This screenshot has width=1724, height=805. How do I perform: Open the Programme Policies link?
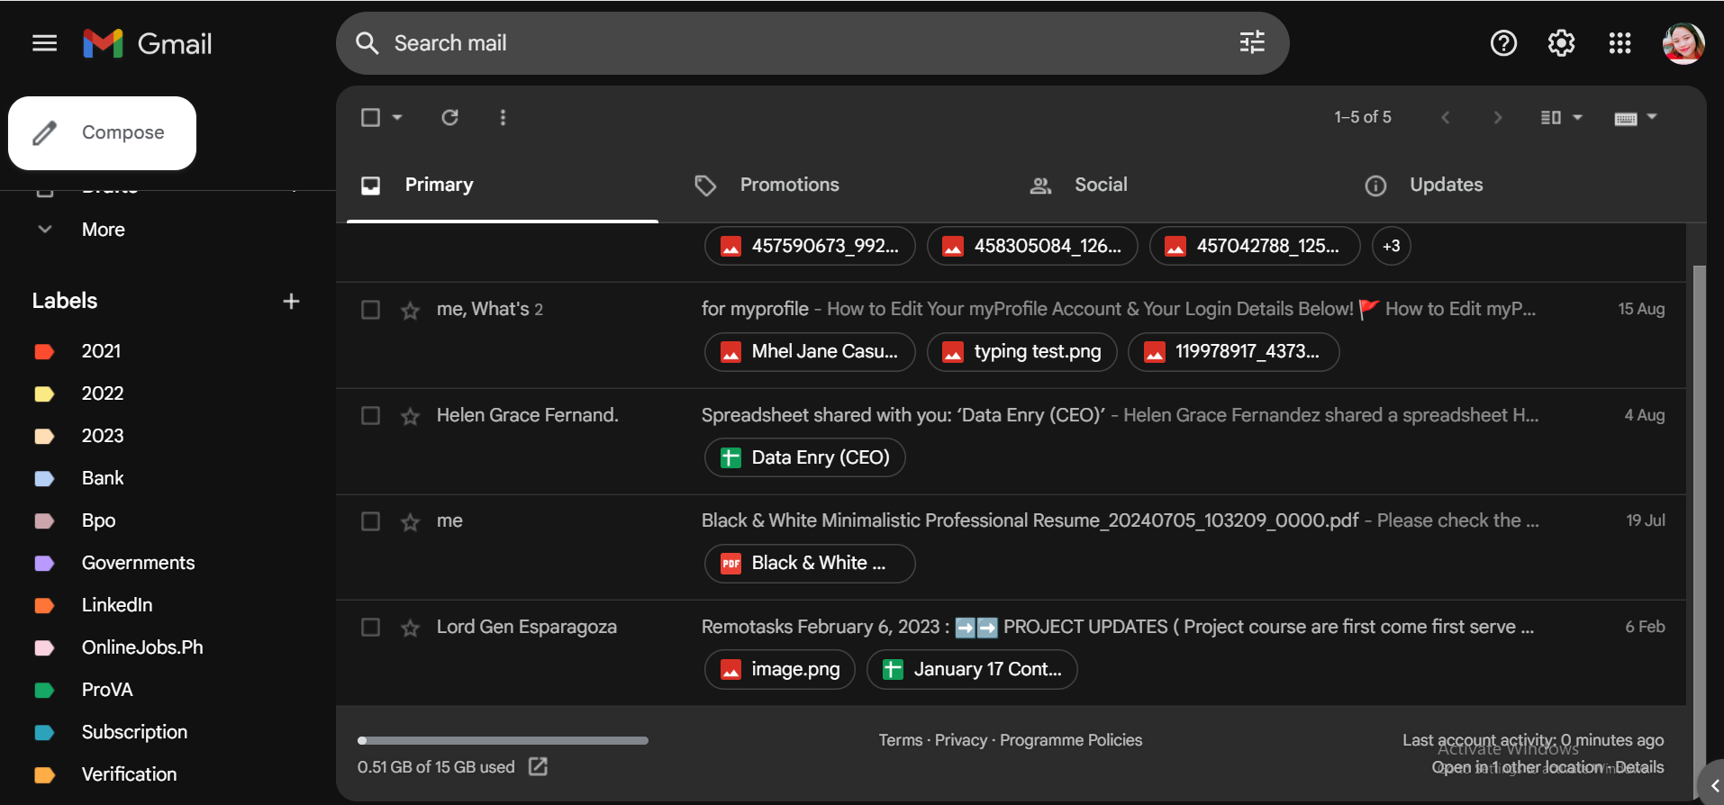[1070, 740]
